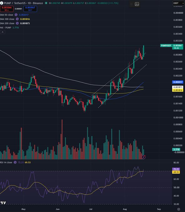Click the RSI average 69.53 in legend
Image resolution: width=185 pixels, height=212 pixels.
coord(28,162)
